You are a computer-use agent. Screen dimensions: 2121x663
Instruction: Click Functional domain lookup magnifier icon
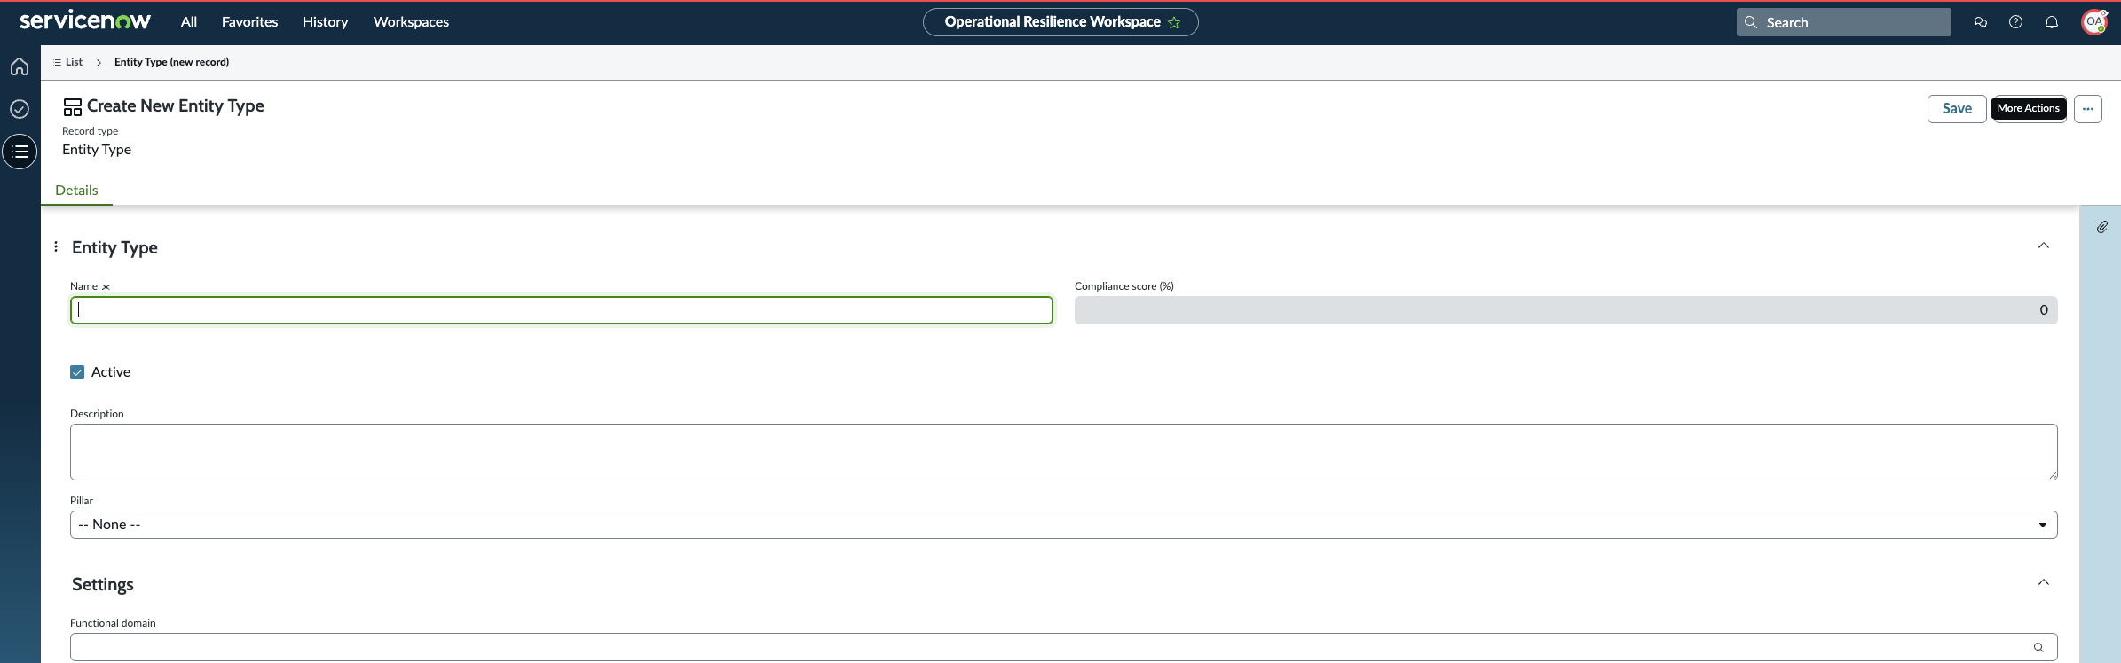[x=2038, y=647]
